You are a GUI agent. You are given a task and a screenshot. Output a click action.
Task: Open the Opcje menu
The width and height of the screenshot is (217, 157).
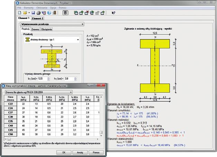pos(53,8)
